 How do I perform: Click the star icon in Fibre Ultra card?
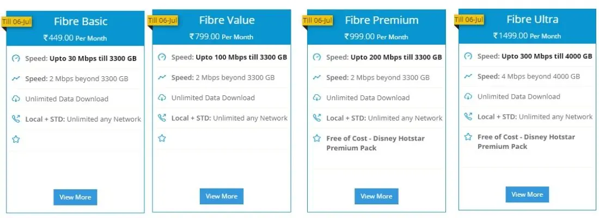point(468,137)
